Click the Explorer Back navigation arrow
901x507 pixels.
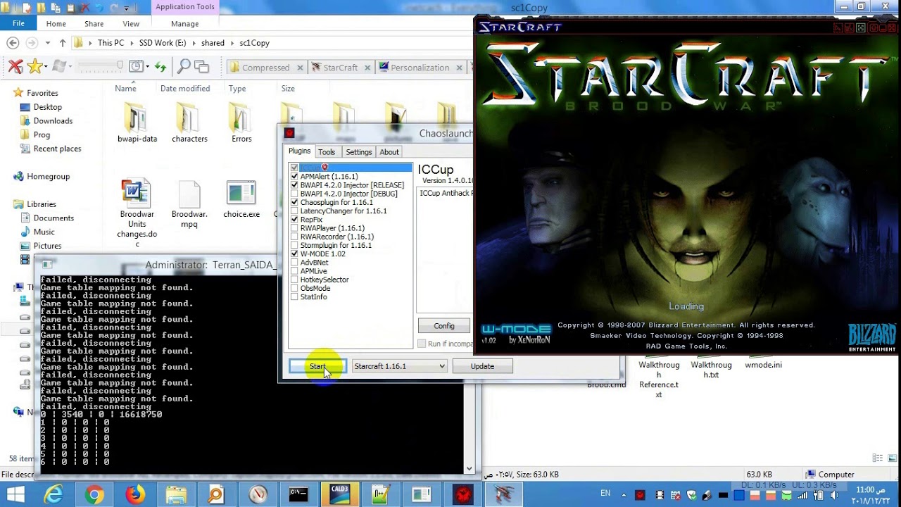[13, 43]
